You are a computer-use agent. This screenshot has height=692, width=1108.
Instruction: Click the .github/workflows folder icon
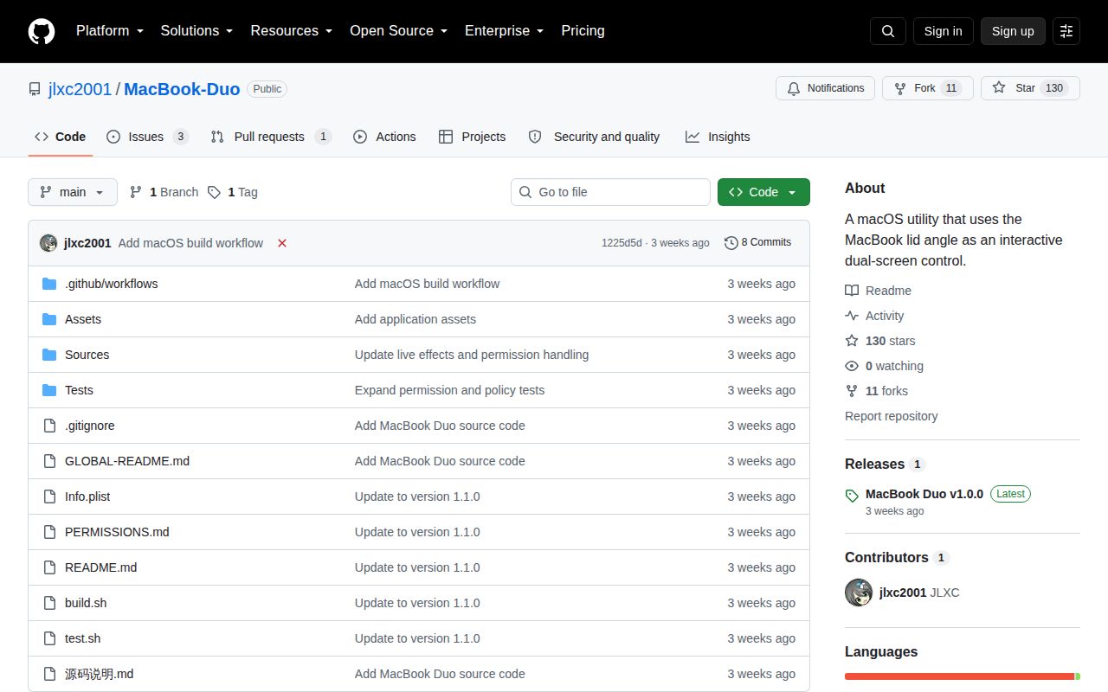click(49, 284)
